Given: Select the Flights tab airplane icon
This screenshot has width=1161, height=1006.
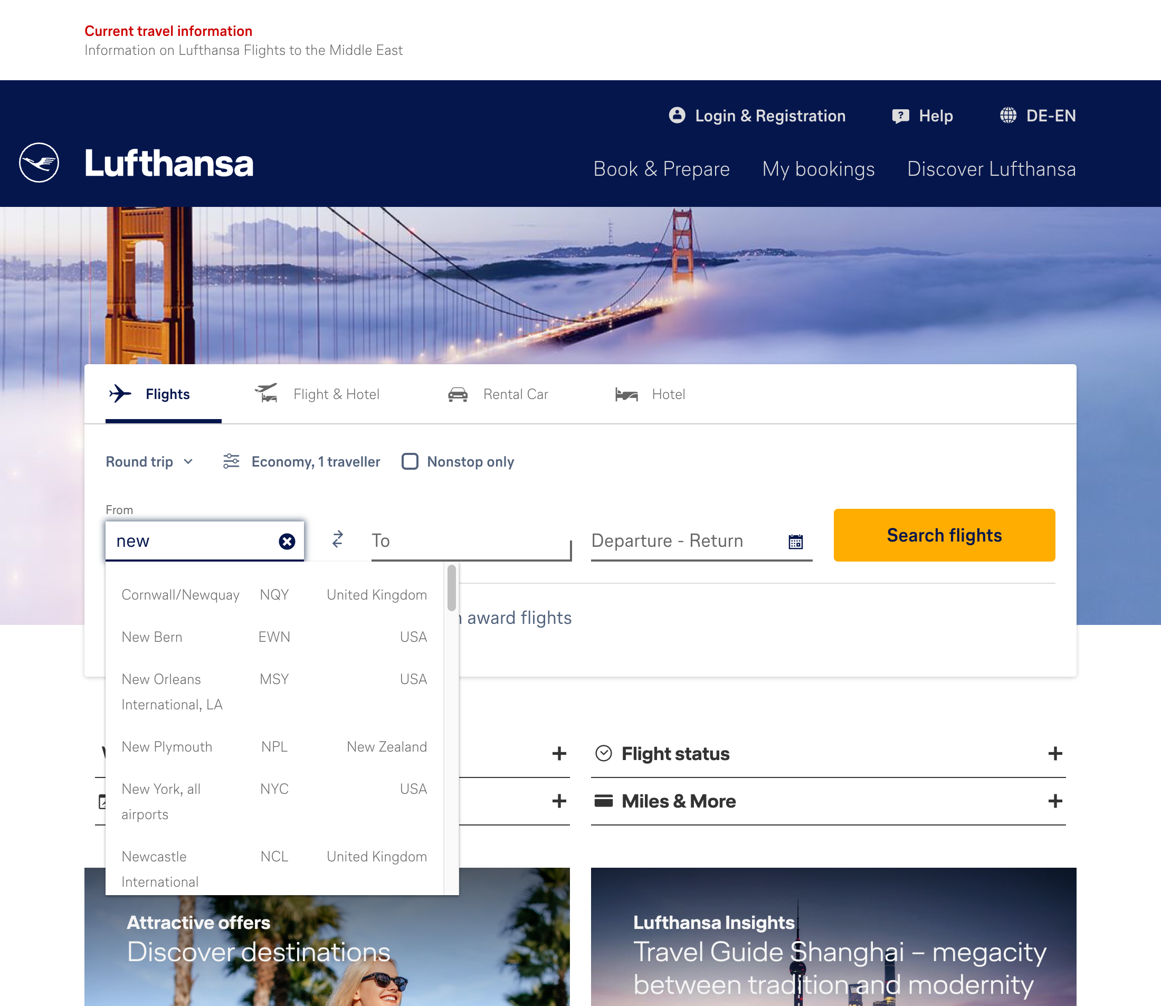Looking at the screenshot, I should (120, 393).
